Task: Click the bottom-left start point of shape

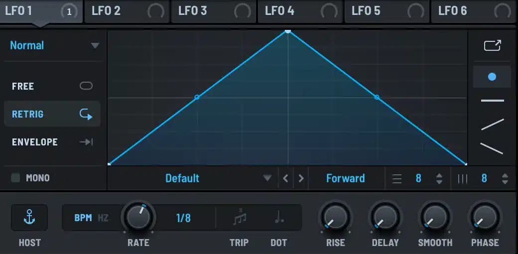Action: pyautogui.click(x=110, y=164)
